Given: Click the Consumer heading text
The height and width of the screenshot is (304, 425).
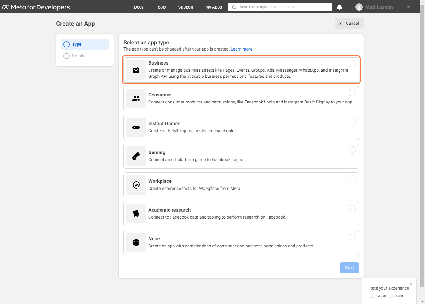Looking at the screenshot, I should [x=160, y=95].
